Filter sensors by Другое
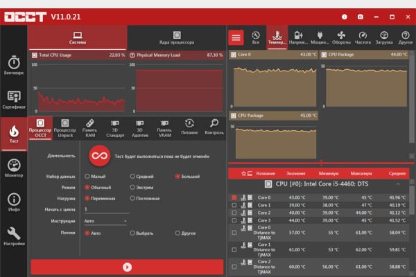 coord(405,37)
